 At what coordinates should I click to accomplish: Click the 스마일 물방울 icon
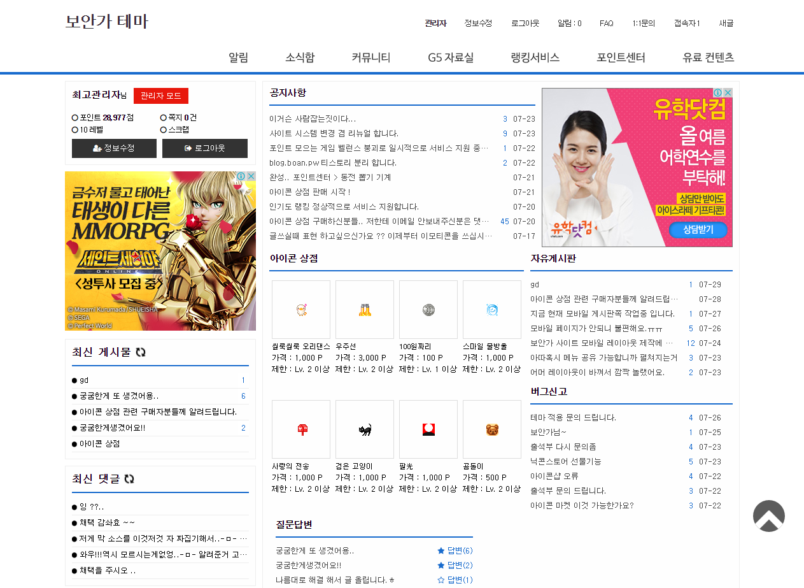492,309
